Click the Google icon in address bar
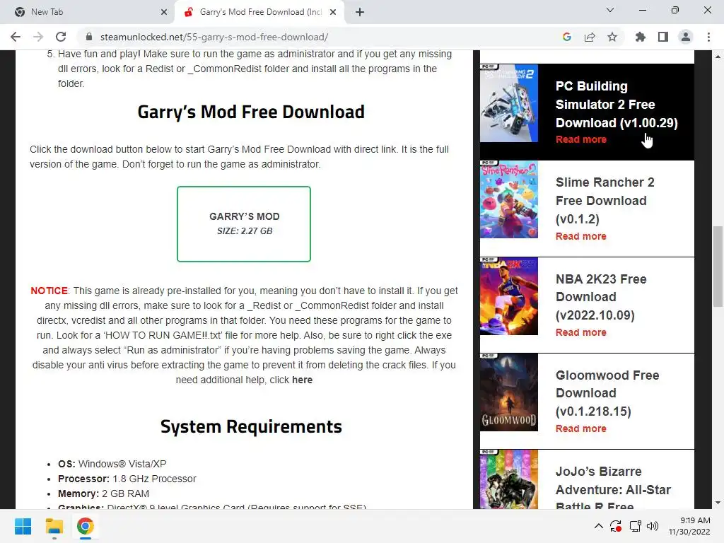This screenshot has height=543, width=724. (567, 37)
